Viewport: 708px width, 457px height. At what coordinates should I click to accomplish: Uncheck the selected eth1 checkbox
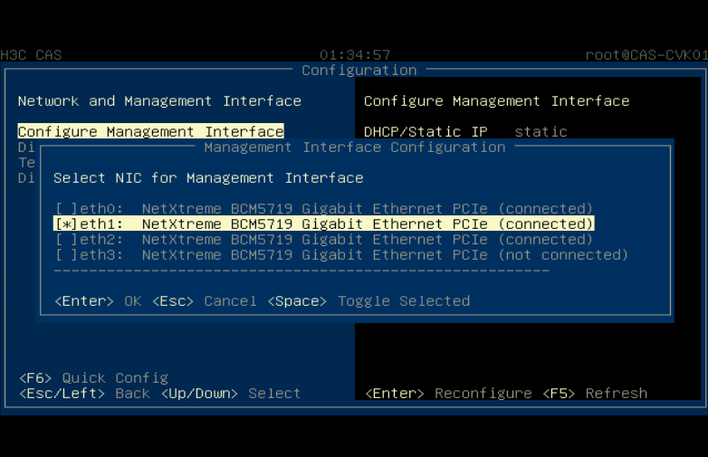pyautogui.click(x=66, y=224)
